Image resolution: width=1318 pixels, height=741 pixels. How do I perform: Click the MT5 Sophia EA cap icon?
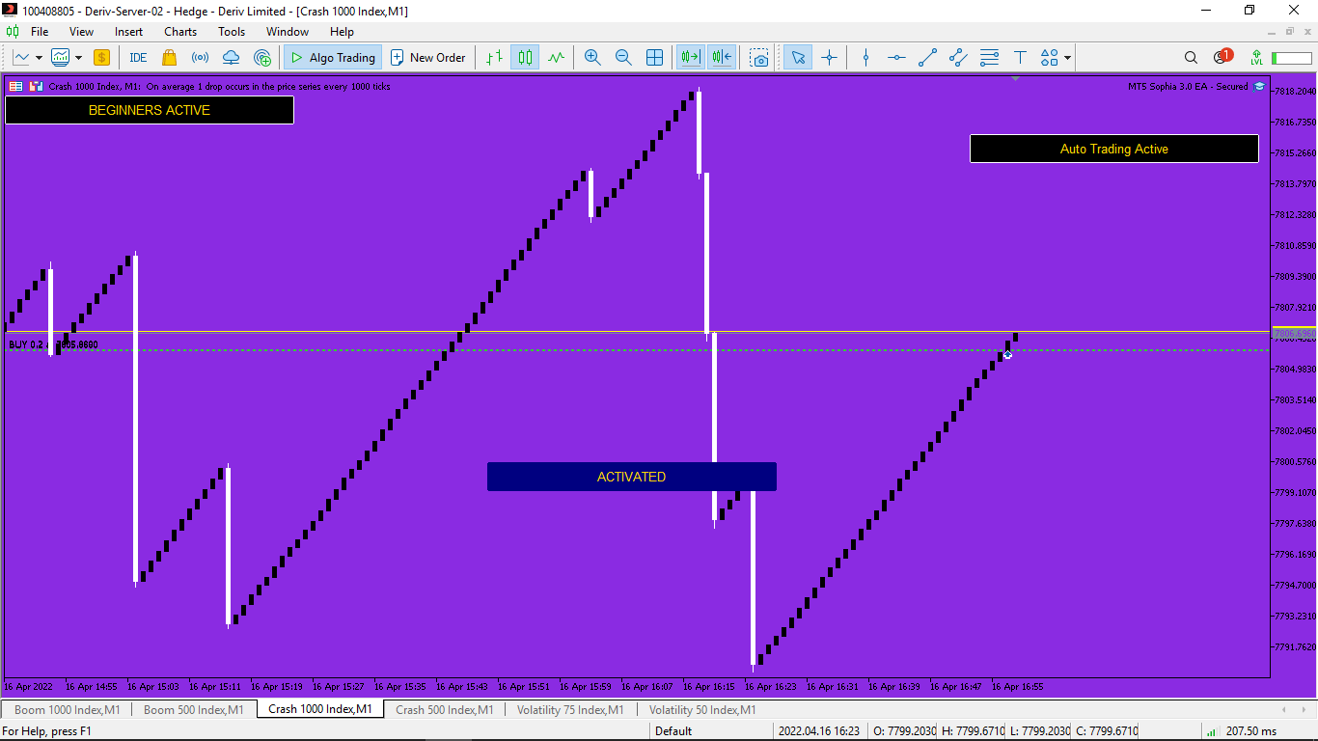1259,86
